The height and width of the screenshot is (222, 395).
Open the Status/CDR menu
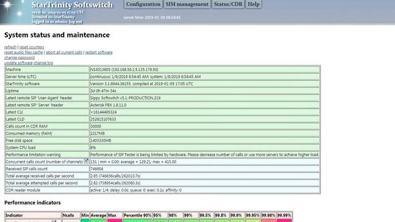(x=228, y=4)
